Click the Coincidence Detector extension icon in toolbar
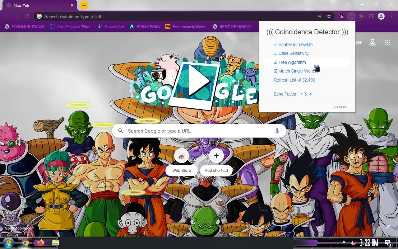 (351, 16)
